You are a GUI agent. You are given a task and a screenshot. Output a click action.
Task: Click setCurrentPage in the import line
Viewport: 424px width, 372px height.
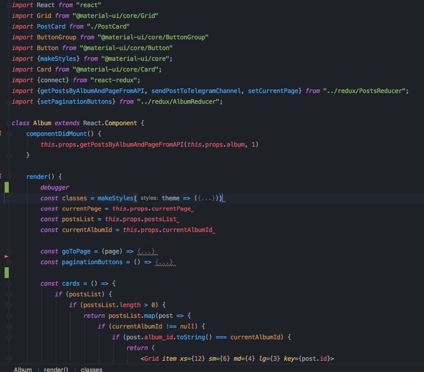point(273,91)
